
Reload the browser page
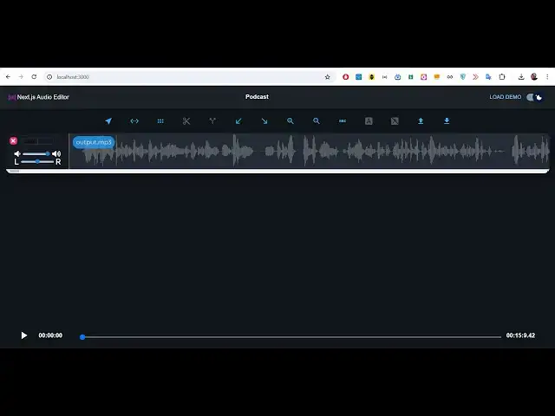coord(34,77)
